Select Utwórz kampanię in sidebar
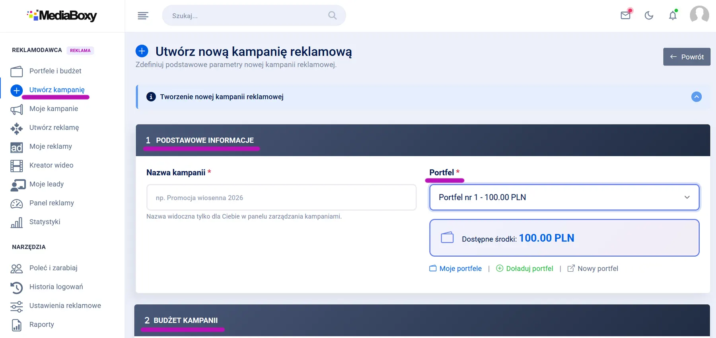The image size is (716, 338). pyautogui.click(x=57, y=90)
